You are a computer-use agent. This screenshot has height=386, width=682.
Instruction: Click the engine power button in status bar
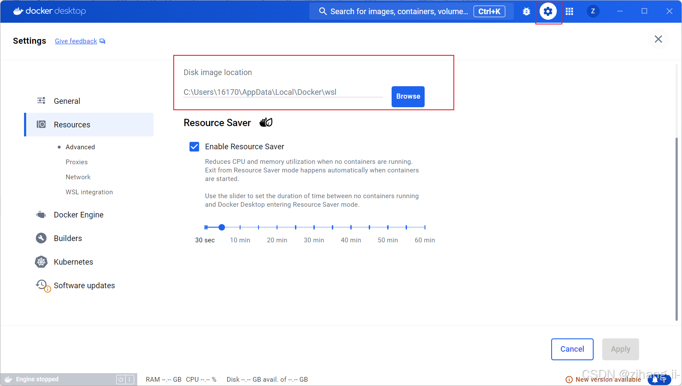tap(121, 380)
